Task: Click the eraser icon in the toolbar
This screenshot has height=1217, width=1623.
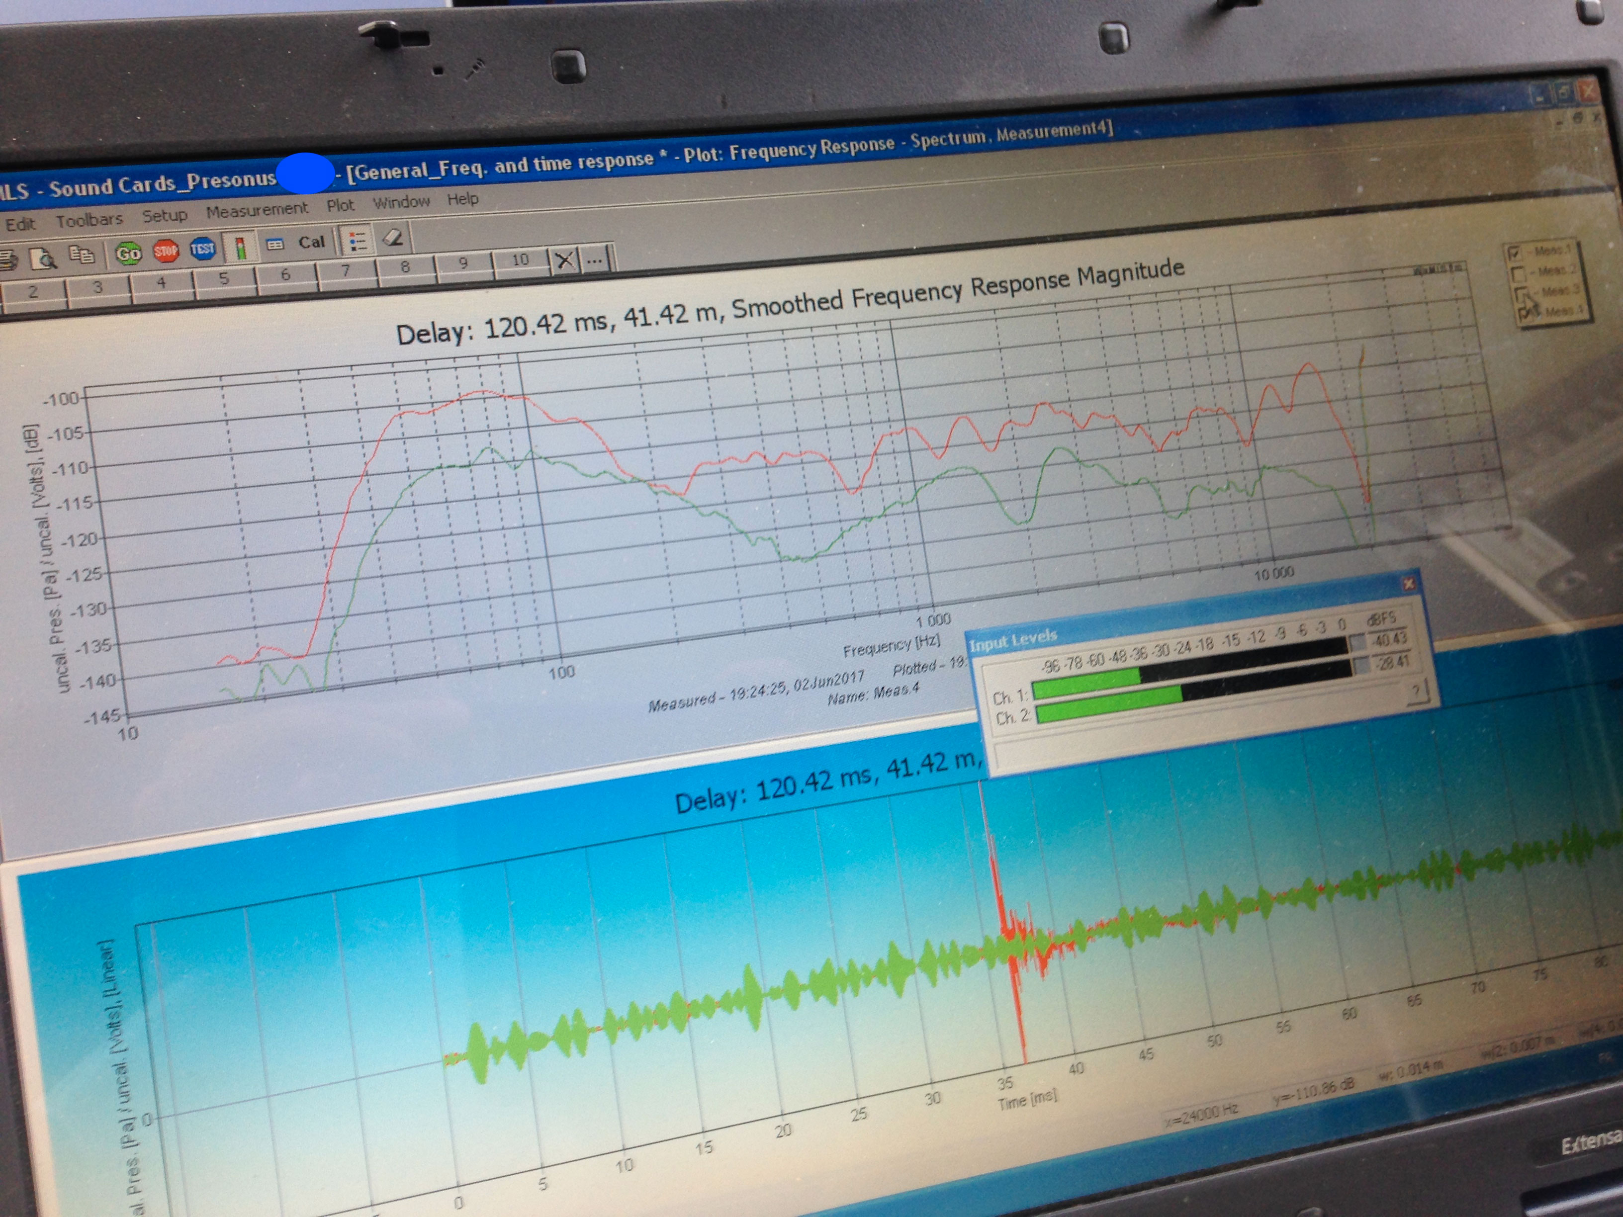Action: click(393, 238)
